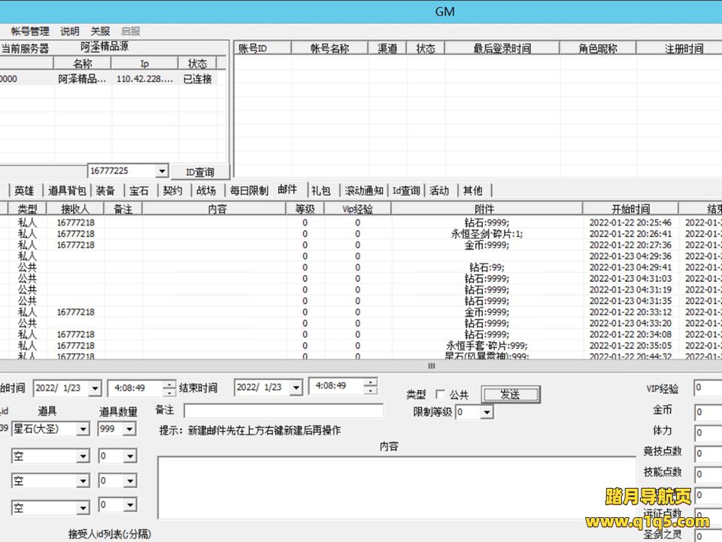This screenshot has height=542, width=722.
Task: Open the 滚动通知 tab
Action: pos(363,190)
